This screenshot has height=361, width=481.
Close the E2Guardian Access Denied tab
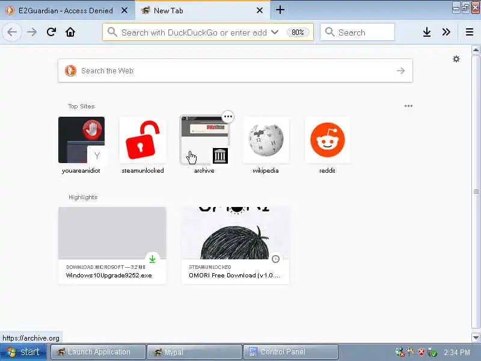124,10
